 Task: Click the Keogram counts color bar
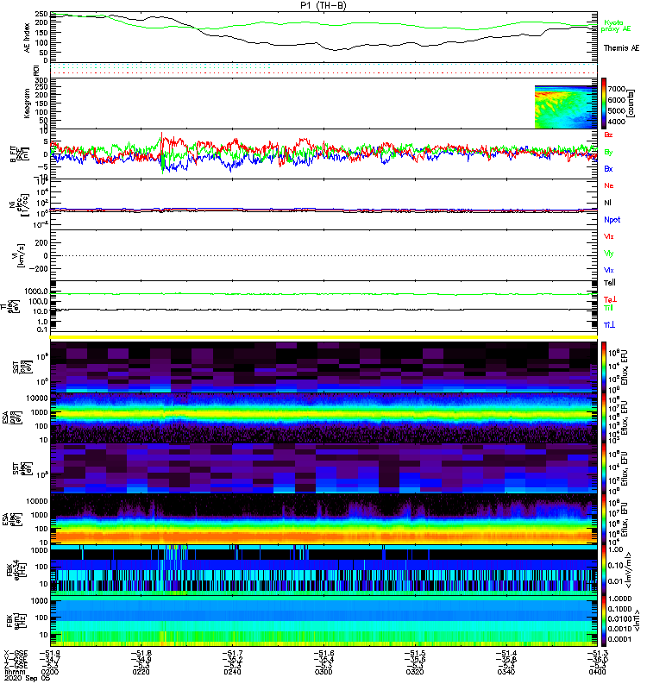pos(604,103)
